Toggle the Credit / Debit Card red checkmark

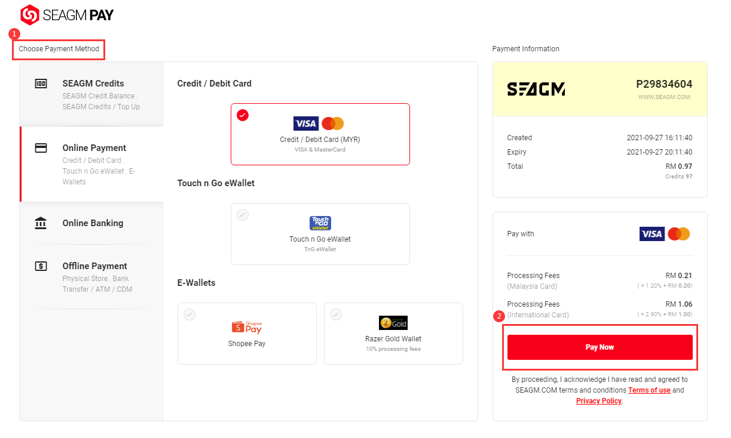243,115
